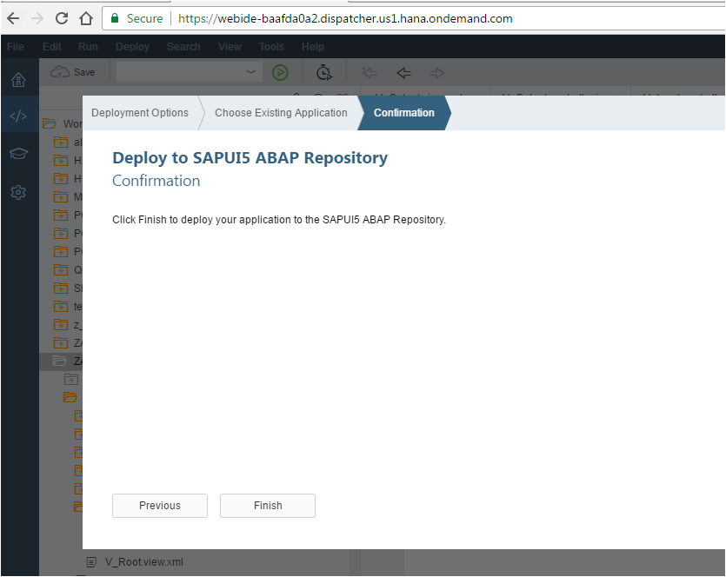
Task: Click the navigate forward arrow in the toolbar
Action: click(436, 73)
